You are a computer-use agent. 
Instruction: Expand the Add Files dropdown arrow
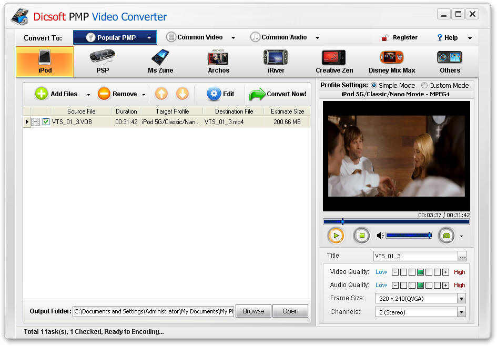(x=88, y=95)
